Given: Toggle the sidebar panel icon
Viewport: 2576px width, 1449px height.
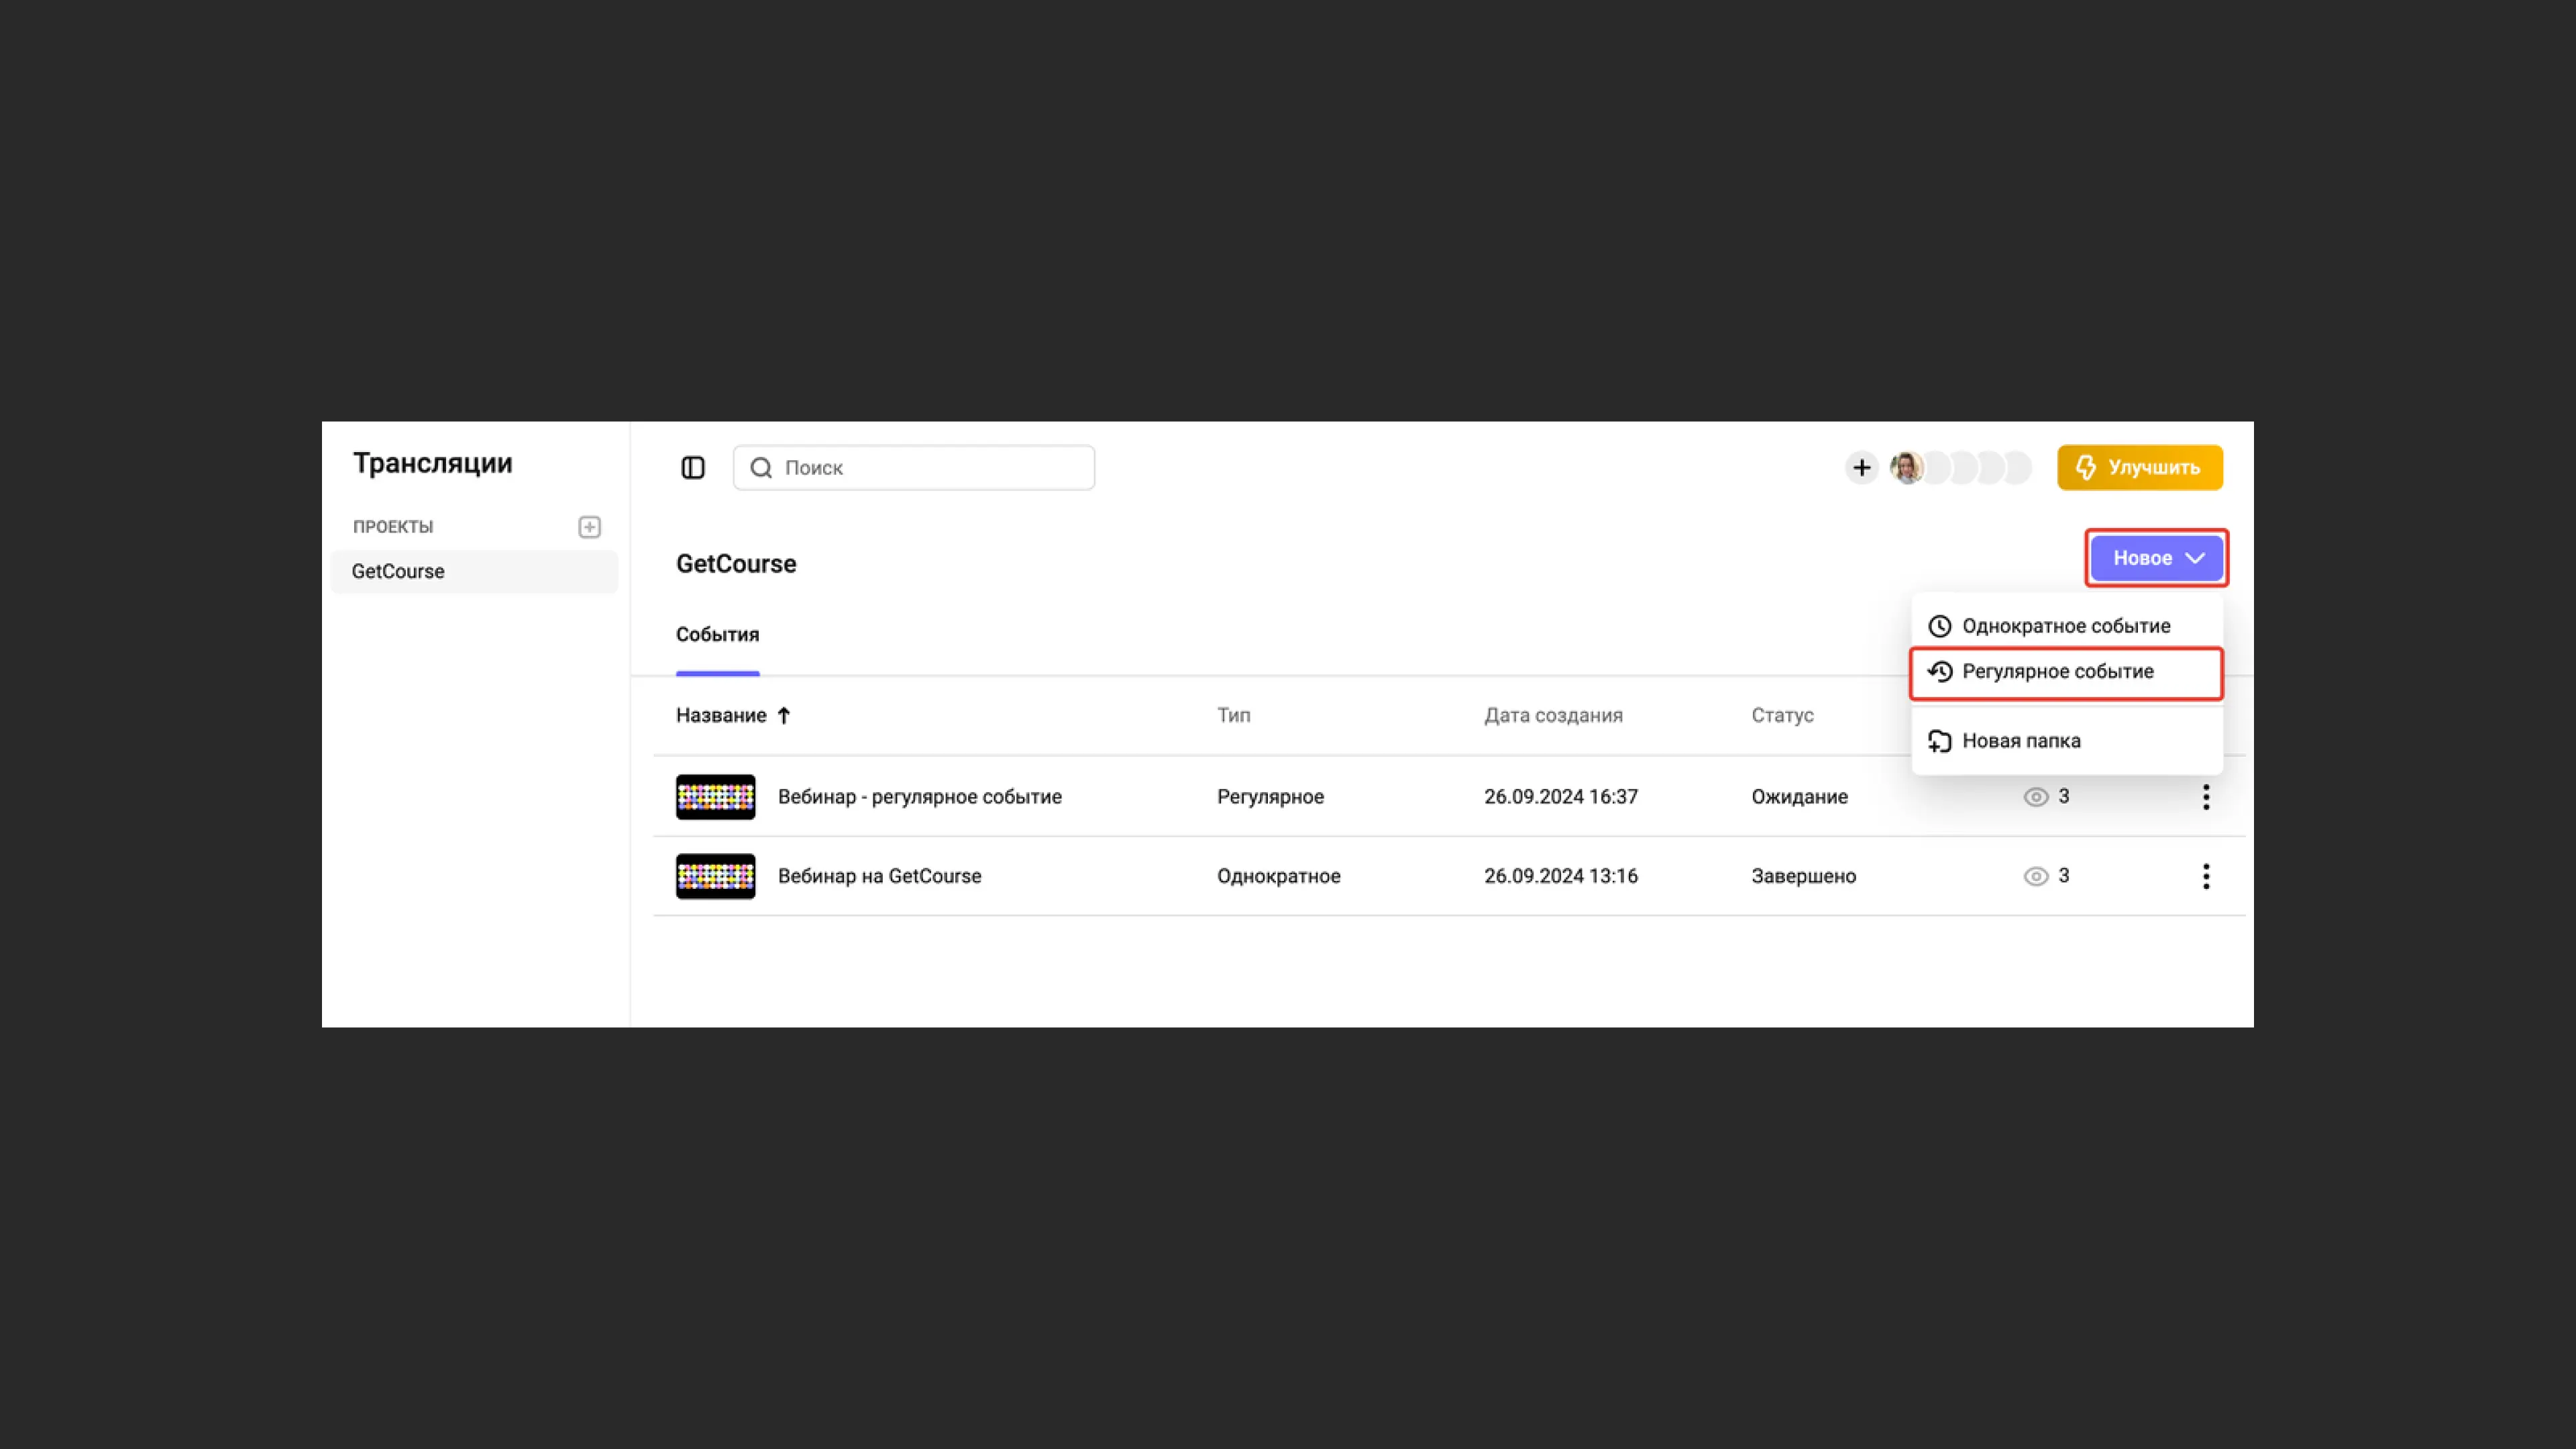Looking at the screenshot, I should [693, 468].
